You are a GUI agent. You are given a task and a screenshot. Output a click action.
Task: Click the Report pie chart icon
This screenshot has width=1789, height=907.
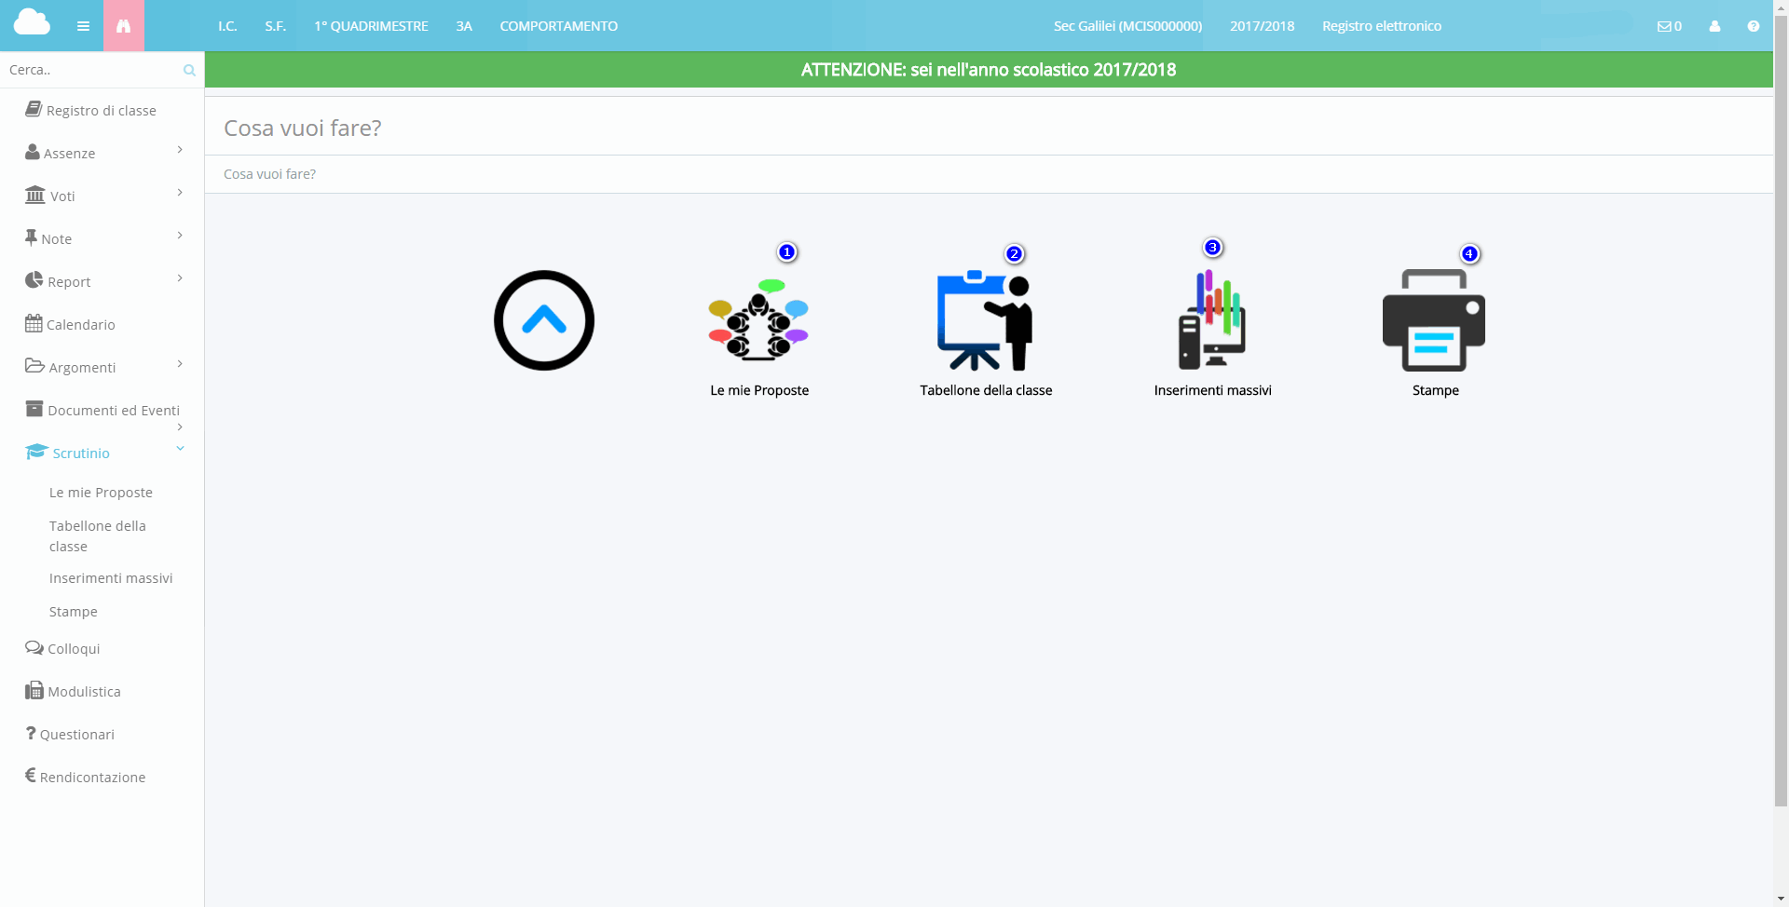point(34,280)
